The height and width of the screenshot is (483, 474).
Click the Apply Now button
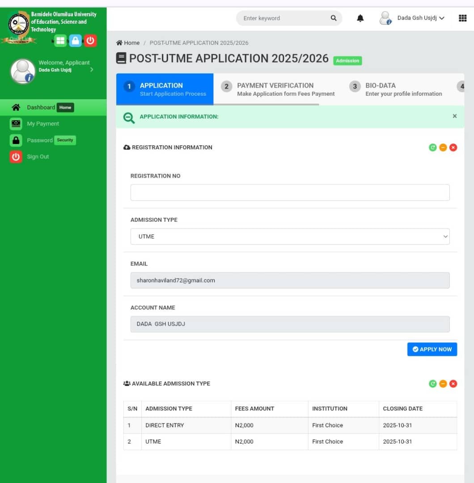tap(432, 349)
